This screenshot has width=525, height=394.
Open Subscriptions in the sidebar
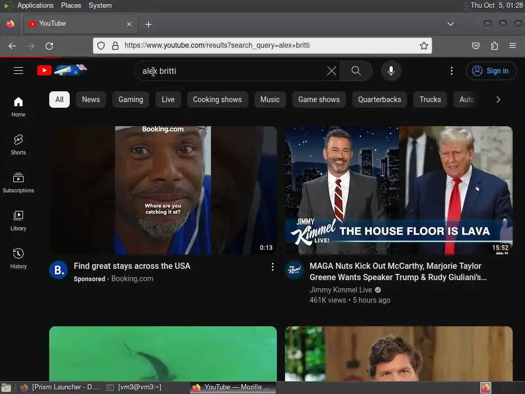pos(18,183)
